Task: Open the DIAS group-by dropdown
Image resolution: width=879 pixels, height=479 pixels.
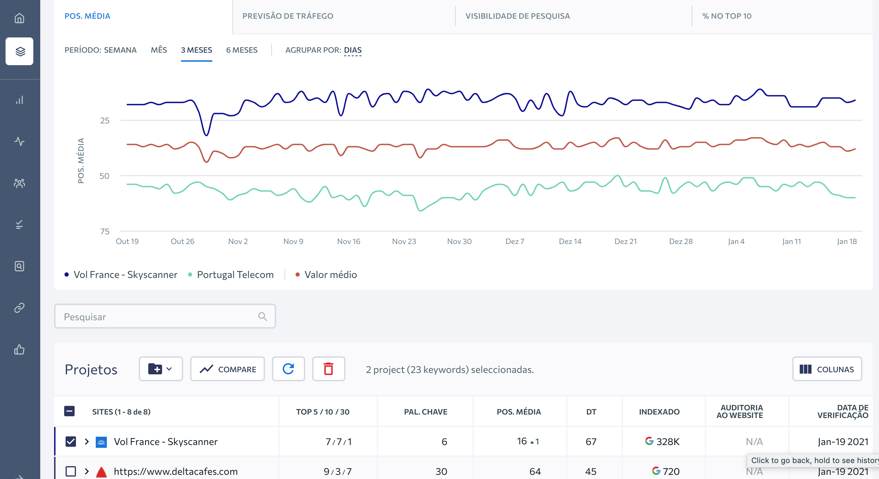Action: pos(353,50)
